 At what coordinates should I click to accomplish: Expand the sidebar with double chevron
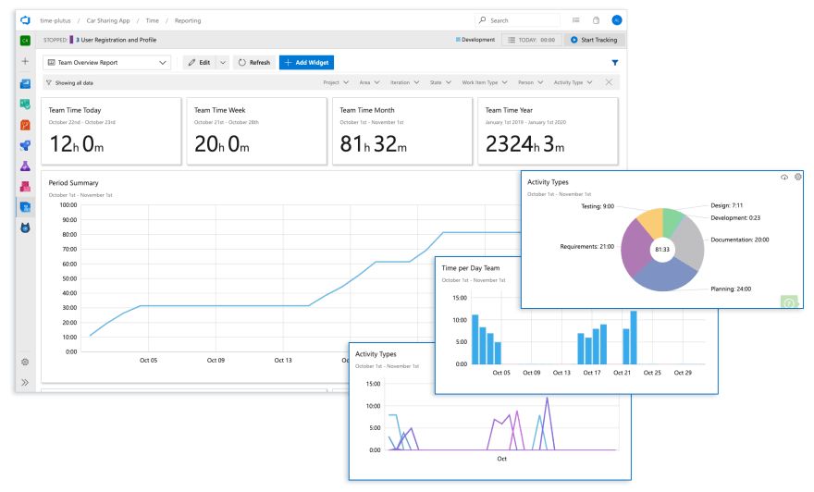(x=25, y=383)
